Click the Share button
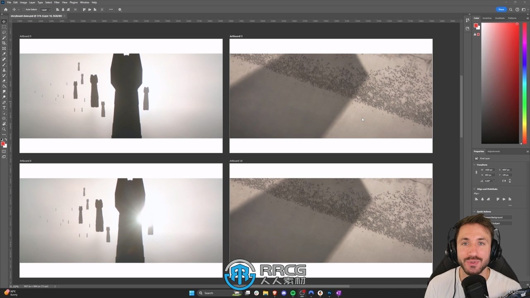 click(x=501, y=10)
